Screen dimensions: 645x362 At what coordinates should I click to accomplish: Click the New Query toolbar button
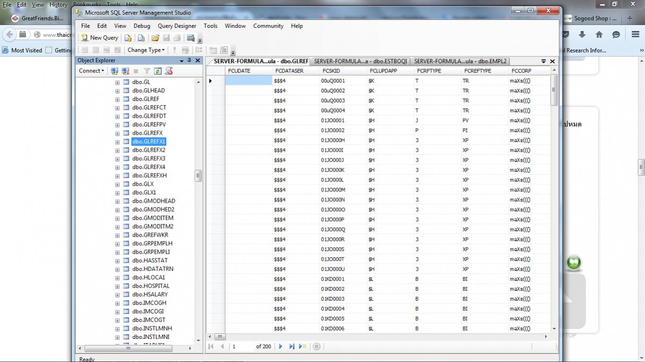[99, 38]
